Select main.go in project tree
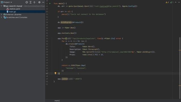Viewport: 181px width, 102px height. 12,12
